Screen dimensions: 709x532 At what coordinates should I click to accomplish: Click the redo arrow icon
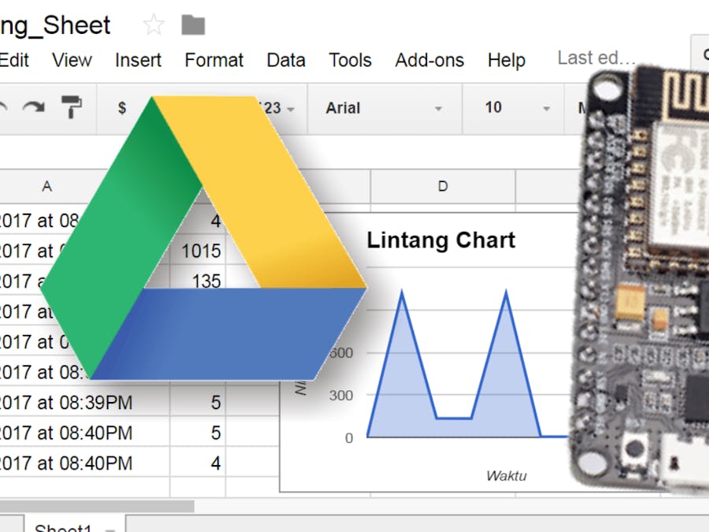point(33,108)
